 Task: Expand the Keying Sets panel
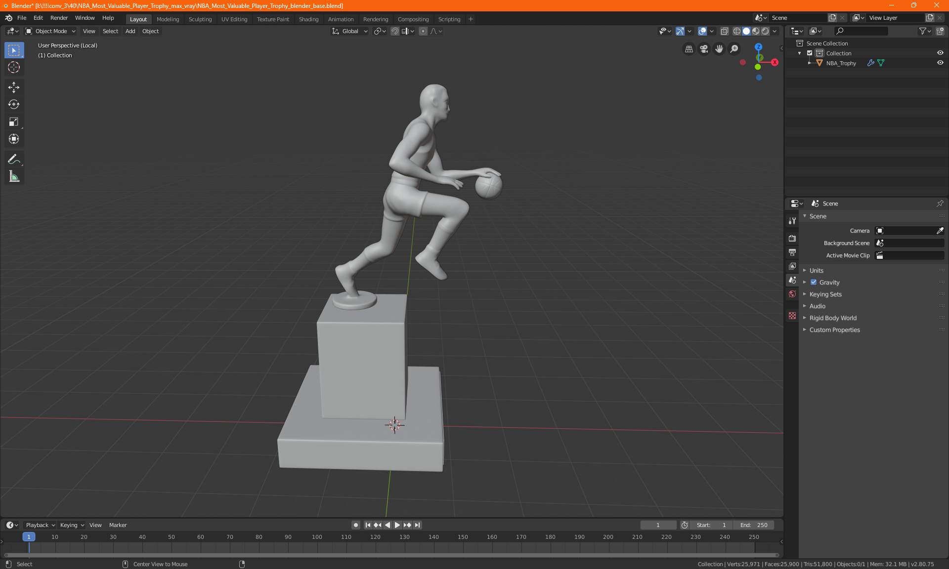[825, 294]
